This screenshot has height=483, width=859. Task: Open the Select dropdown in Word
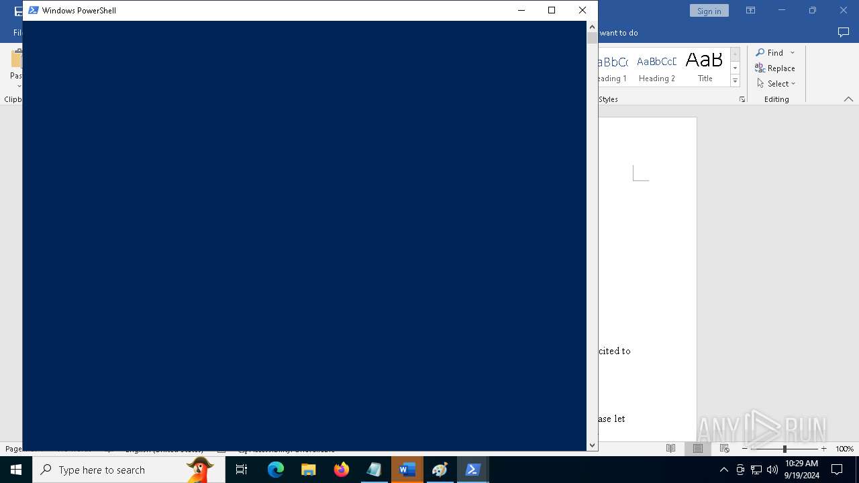[x=776, y=83]
